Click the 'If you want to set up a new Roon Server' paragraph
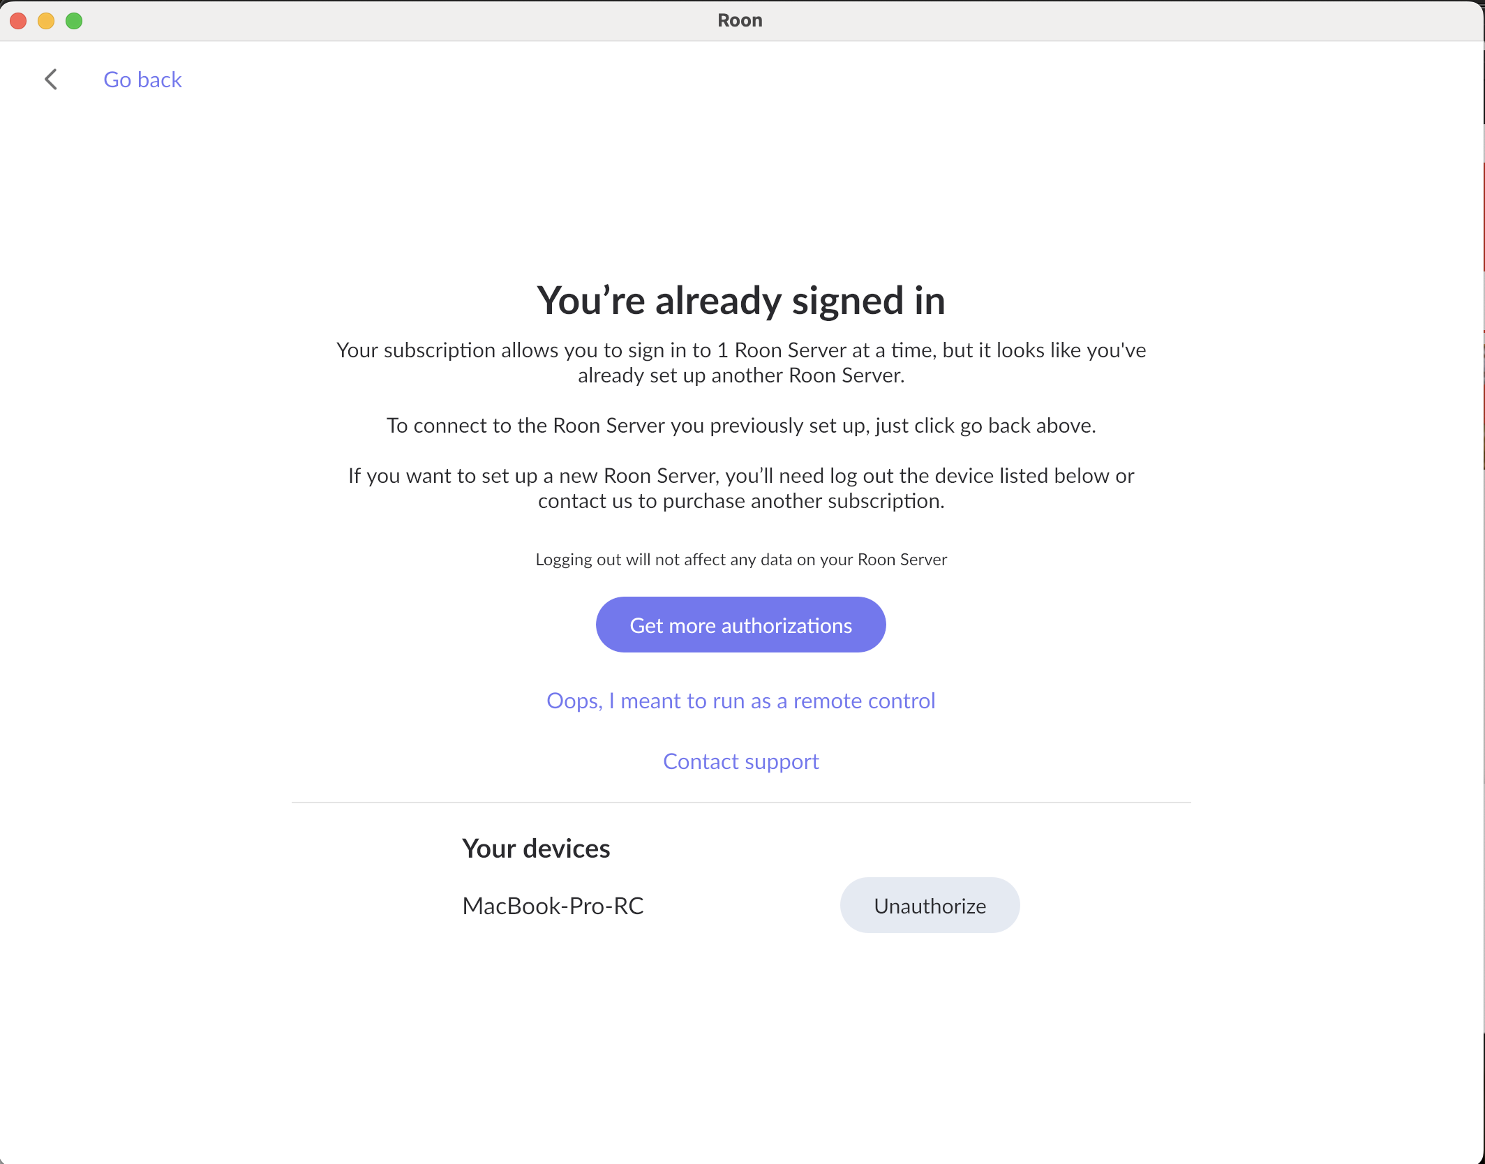Image resolution: width=1485 pixels, height=1164 pixels. point(740,488)
